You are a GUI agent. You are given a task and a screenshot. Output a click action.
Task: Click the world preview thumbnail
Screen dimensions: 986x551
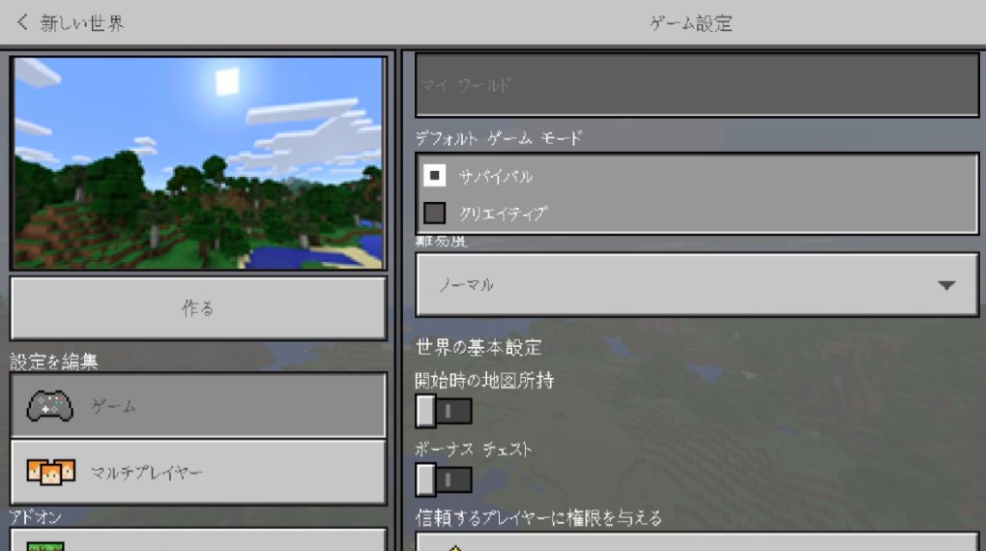tap(198, 162)
